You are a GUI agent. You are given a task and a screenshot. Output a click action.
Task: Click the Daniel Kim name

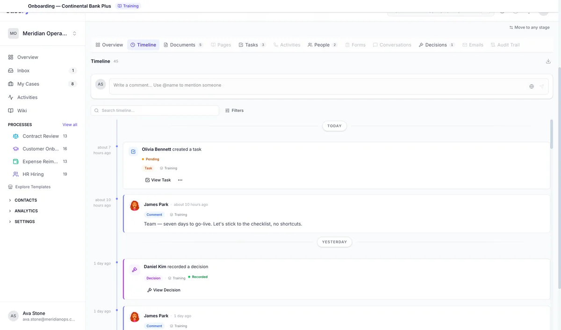pos(155,267)
